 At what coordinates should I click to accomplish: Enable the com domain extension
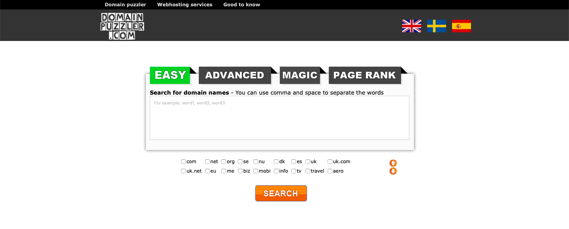(x=183, y=161)
